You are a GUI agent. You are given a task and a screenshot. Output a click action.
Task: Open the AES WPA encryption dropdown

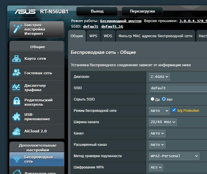pos(157,167)
